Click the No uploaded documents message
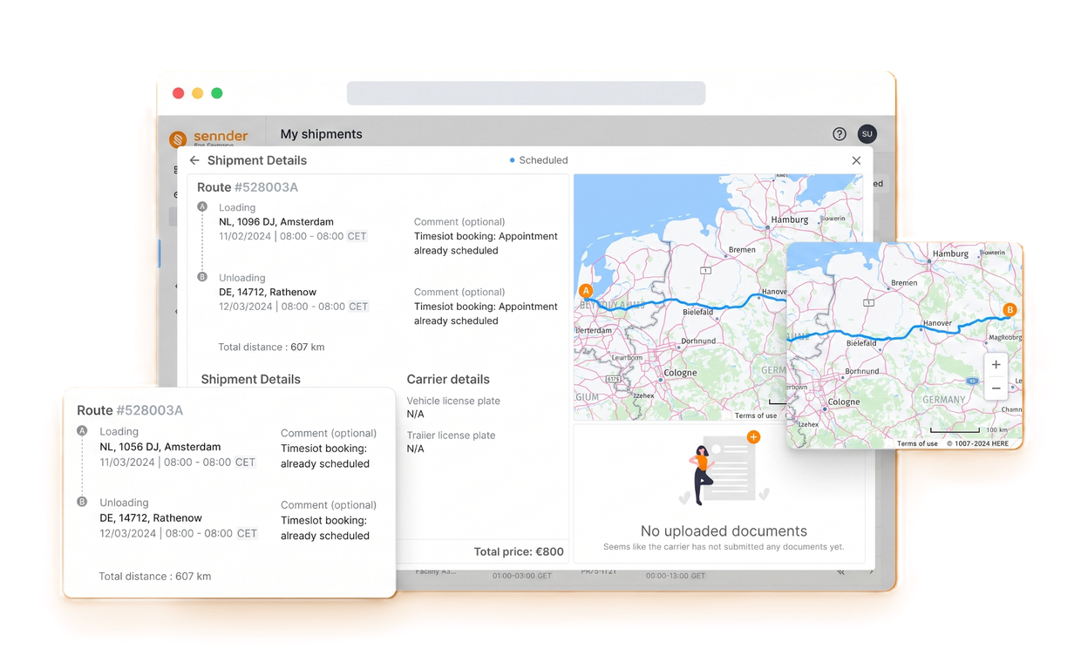Image resolution: width=1081 pixels, height=655 pixels. point(724,531)
